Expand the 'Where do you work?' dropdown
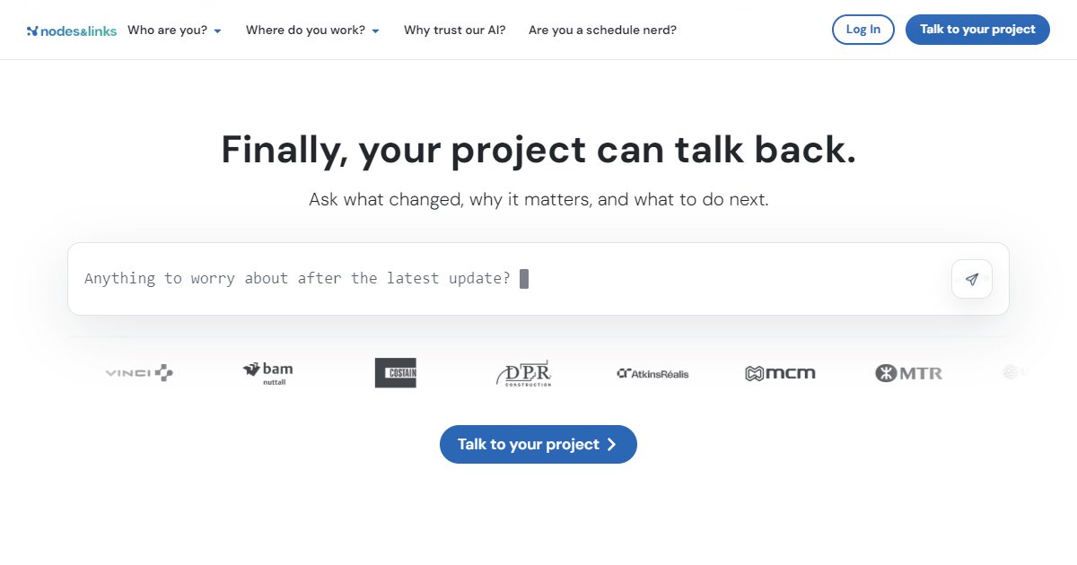Viewport: 1077px width, 565px height. pyautogui.click(x=312, y=30)
